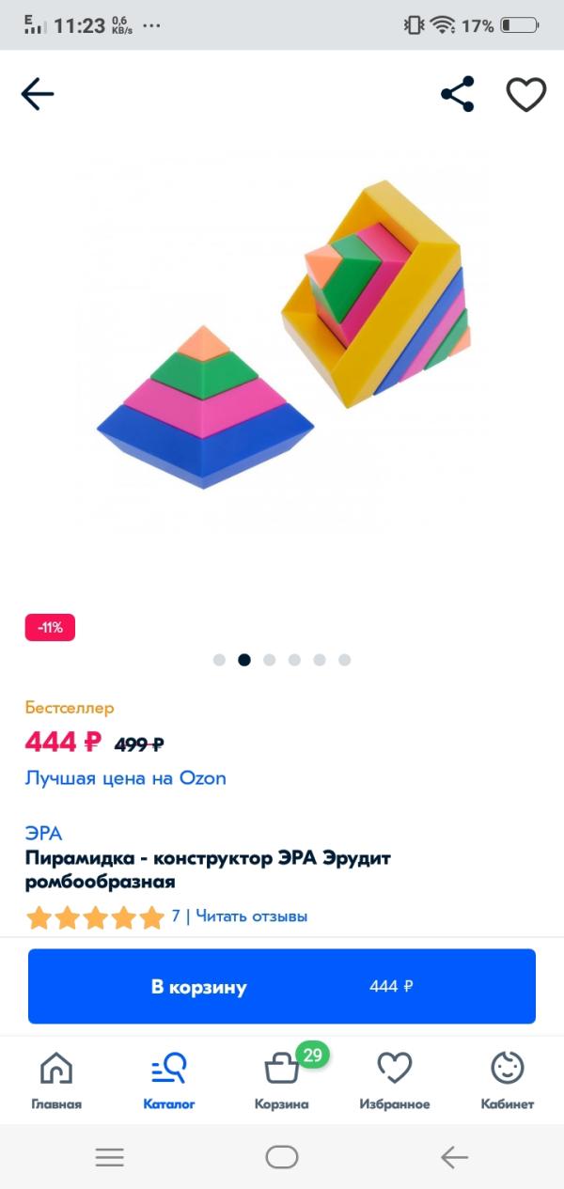
Task: Open Читать отзывы reviews link
Action: 251,916
